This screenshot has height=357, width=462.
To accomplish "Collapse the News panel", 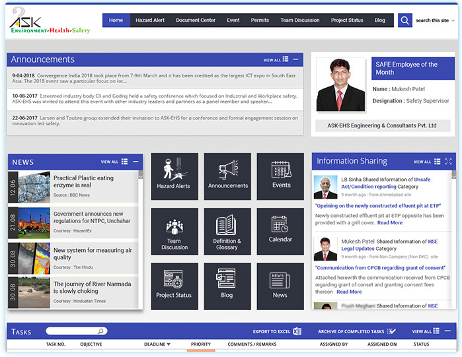I will click(x=135, y=162).
